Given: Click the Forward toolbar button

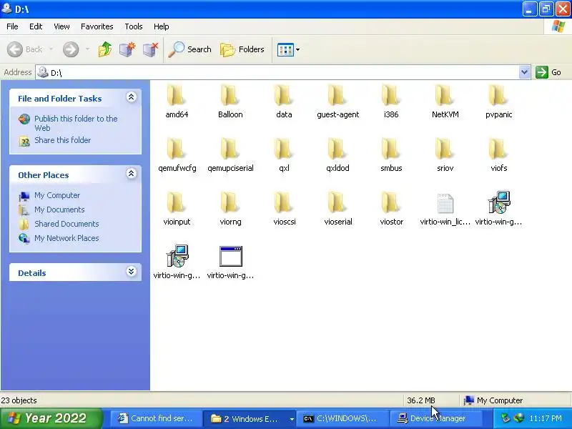Looking at the screenshot, I should 71,49.
